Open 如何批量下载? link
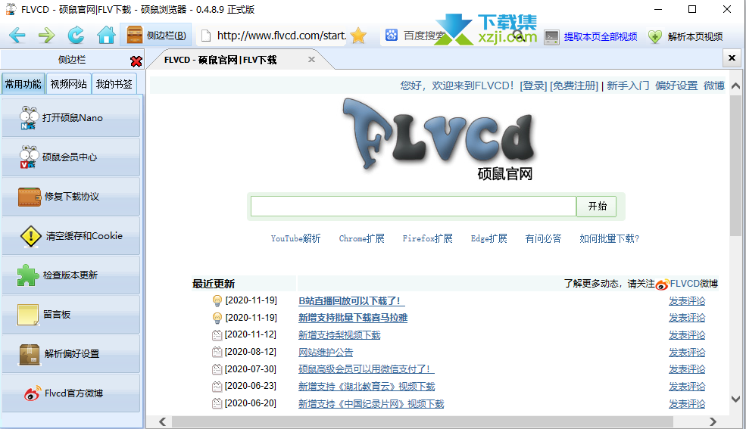 (x=609, y=238)
